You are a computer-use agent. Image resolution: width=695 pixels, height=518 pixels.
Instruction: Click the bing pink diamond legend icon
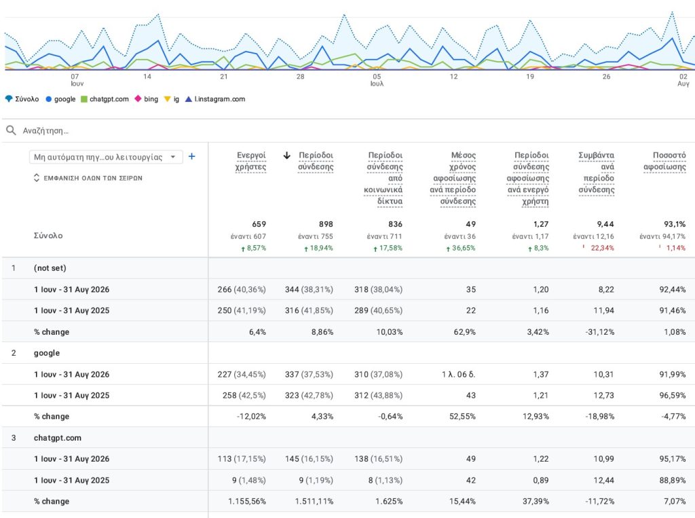point(138,98)
